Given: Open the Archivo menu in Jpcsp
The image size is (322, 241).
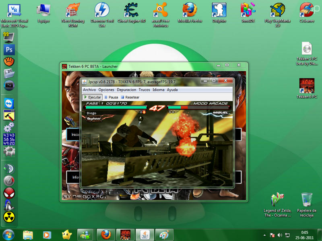Looking at the screenshot, I should tap(89, 90).
